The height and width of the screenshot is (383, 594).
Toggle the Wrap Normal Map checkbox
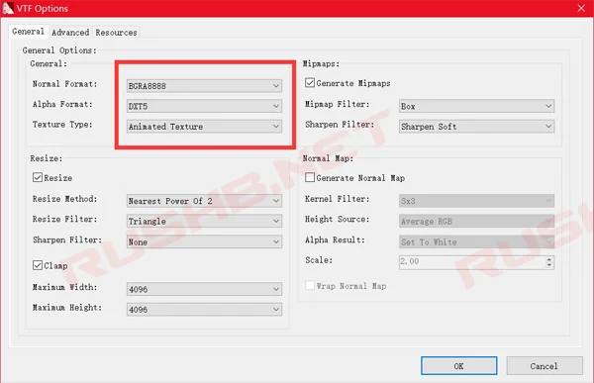click(310, 285)
